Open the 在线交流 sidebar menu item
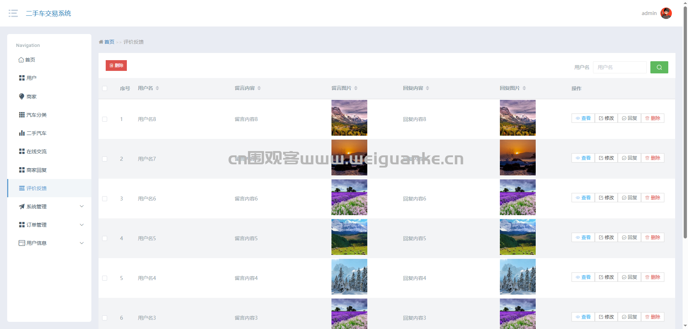 (49, 151)
